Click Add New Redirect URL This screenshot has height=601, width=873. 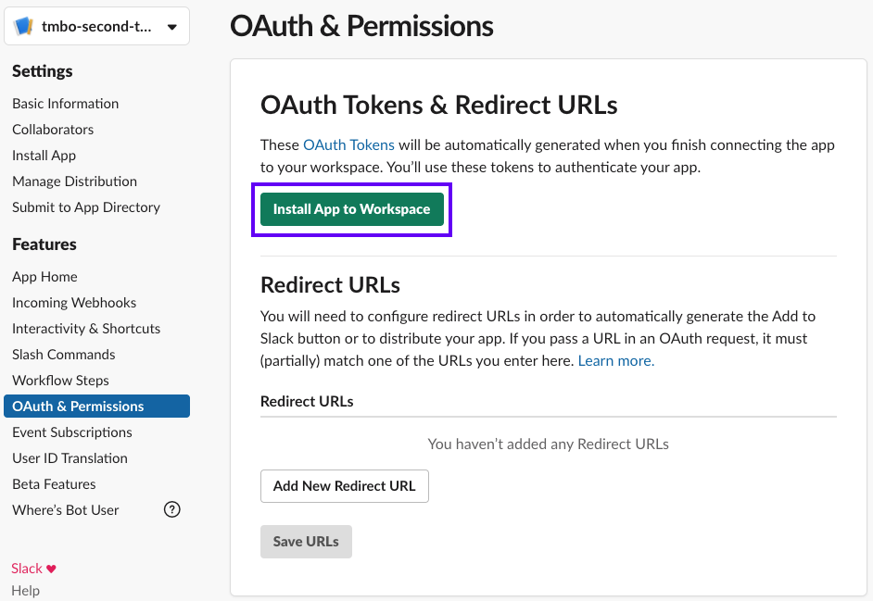(x=344, y=485)
